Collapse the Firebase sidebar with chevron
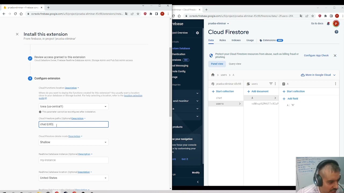This screenshot has width=344, height=193. [198, 182]
